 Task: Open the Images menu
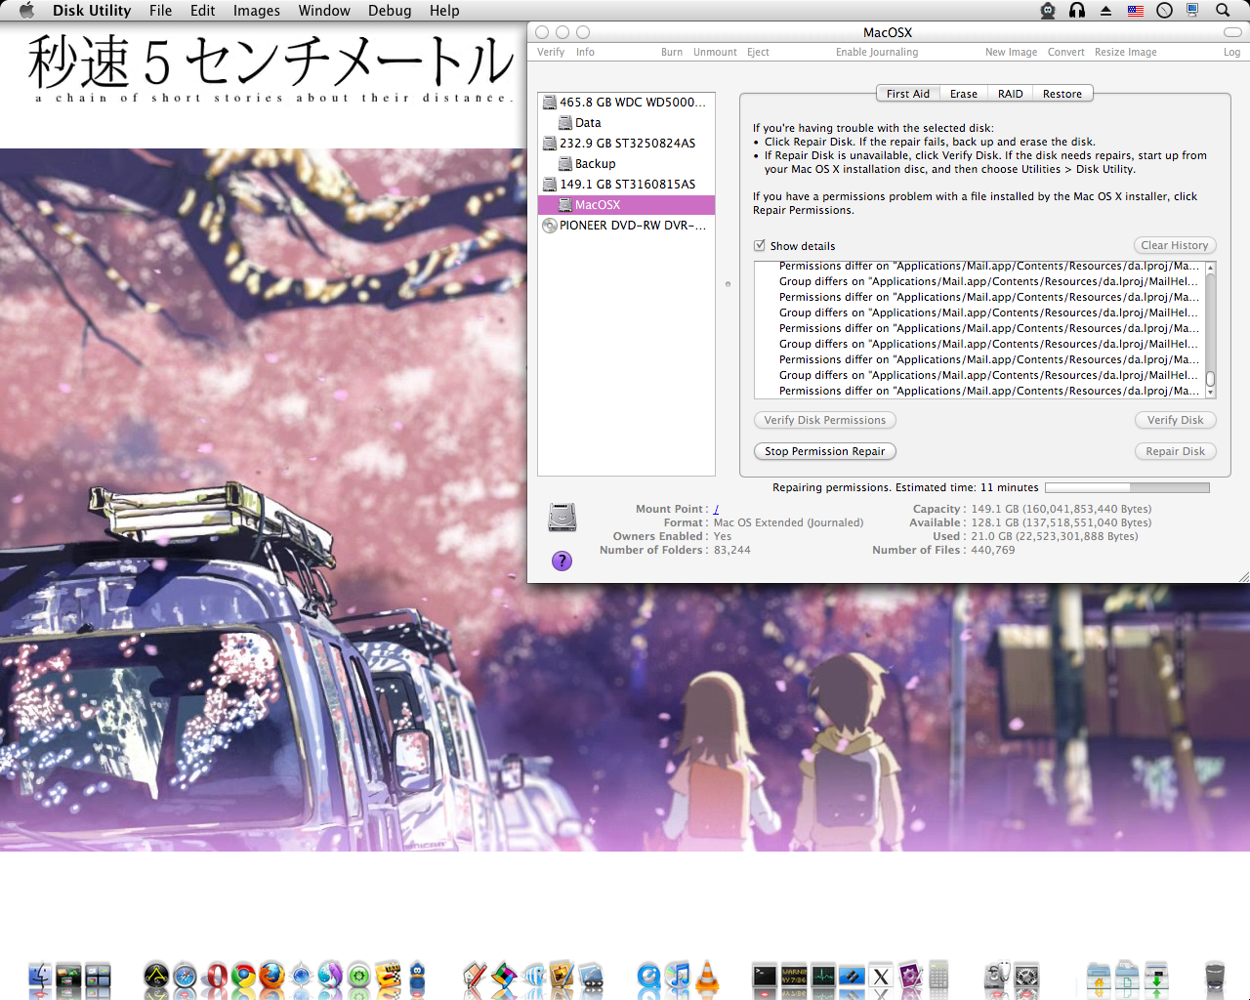point(256,10)
